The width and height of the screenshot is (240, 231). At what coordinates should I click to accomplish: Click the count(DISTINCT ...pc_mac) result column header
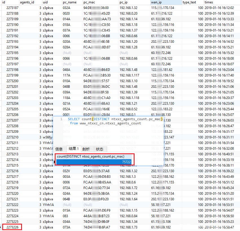click(x=90, y=156)
